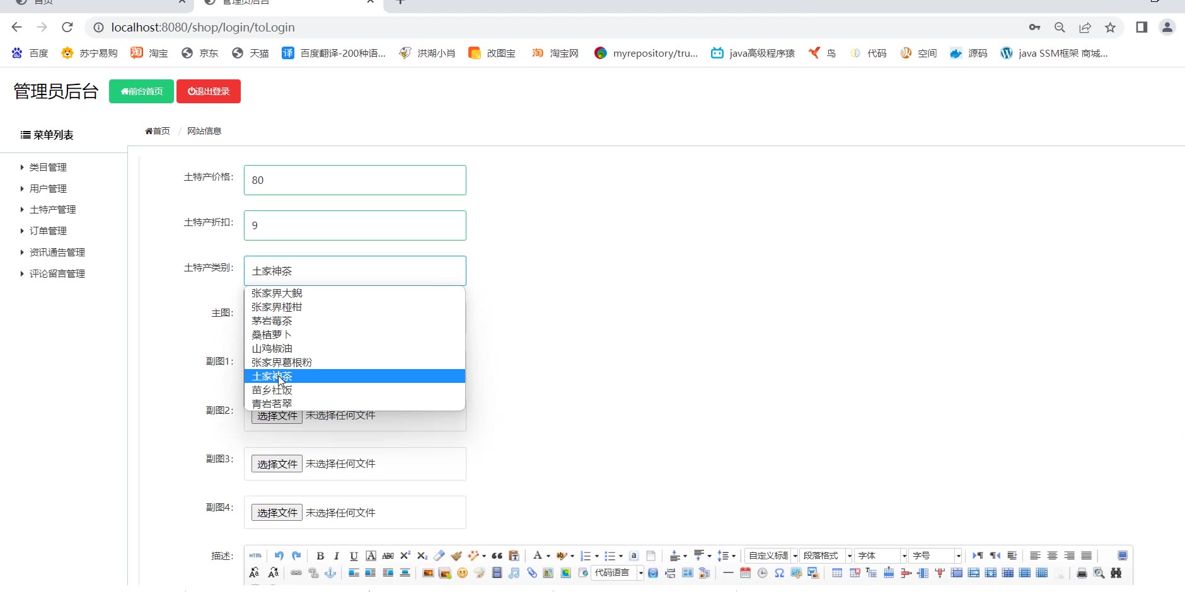Viewport: 1185px width, 592px height.
Task: Undo the last edit in the editor
Action: 279,555
